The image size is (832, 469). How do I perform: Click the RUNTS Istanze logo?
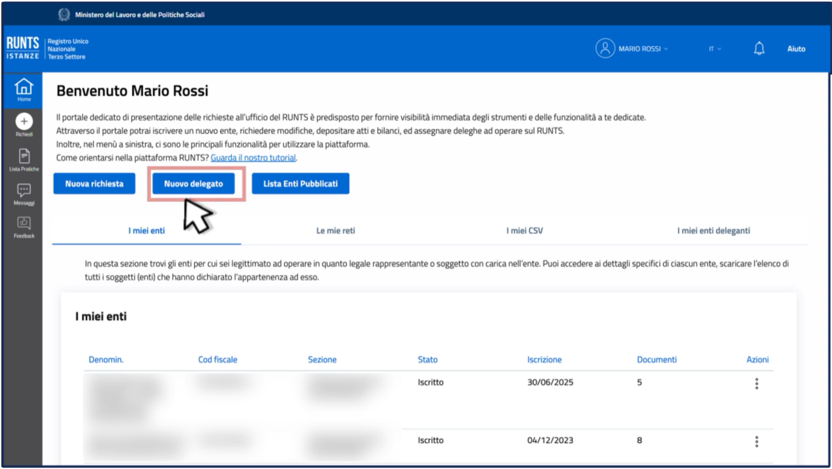22,48
